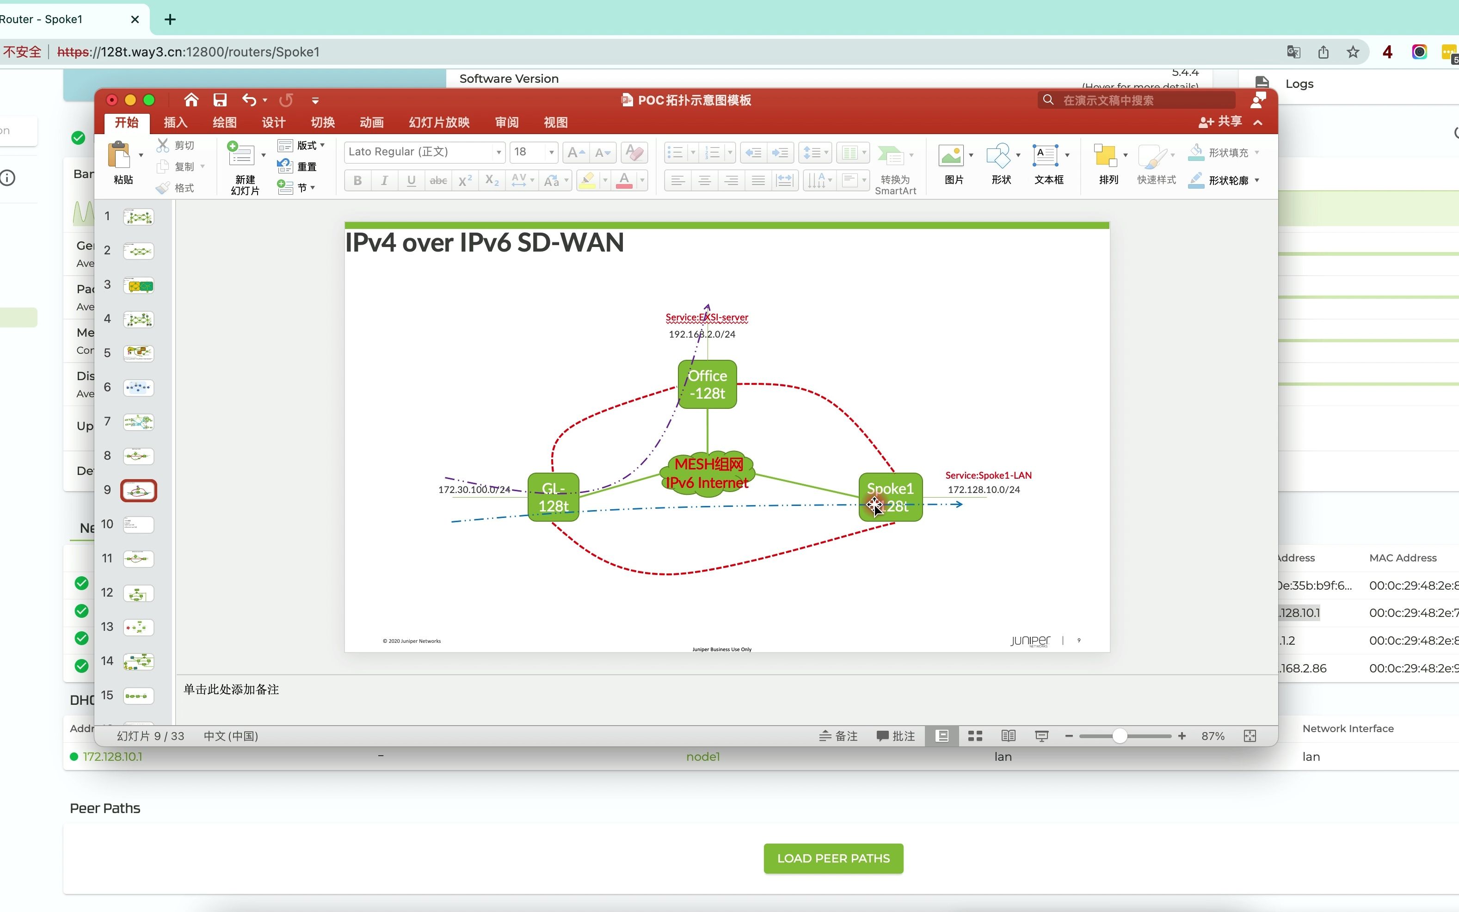1459x912 pixels.
Task: Select slide 5 thumbnail in the panel
Action: tap(139, 354)
